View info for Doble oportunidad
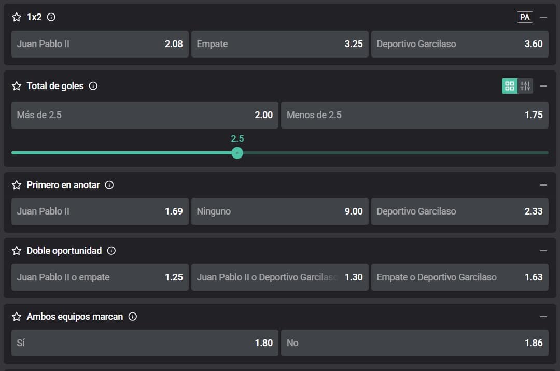 click(111, 251)
